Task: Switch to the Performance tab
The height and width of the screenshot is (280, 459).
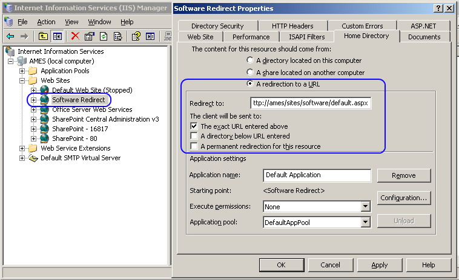Action: click(251, 37)
